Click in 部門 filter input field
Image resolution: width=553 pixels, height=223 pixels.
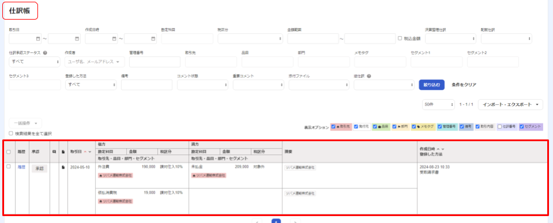pyautogui.click(x=324, y=62)
